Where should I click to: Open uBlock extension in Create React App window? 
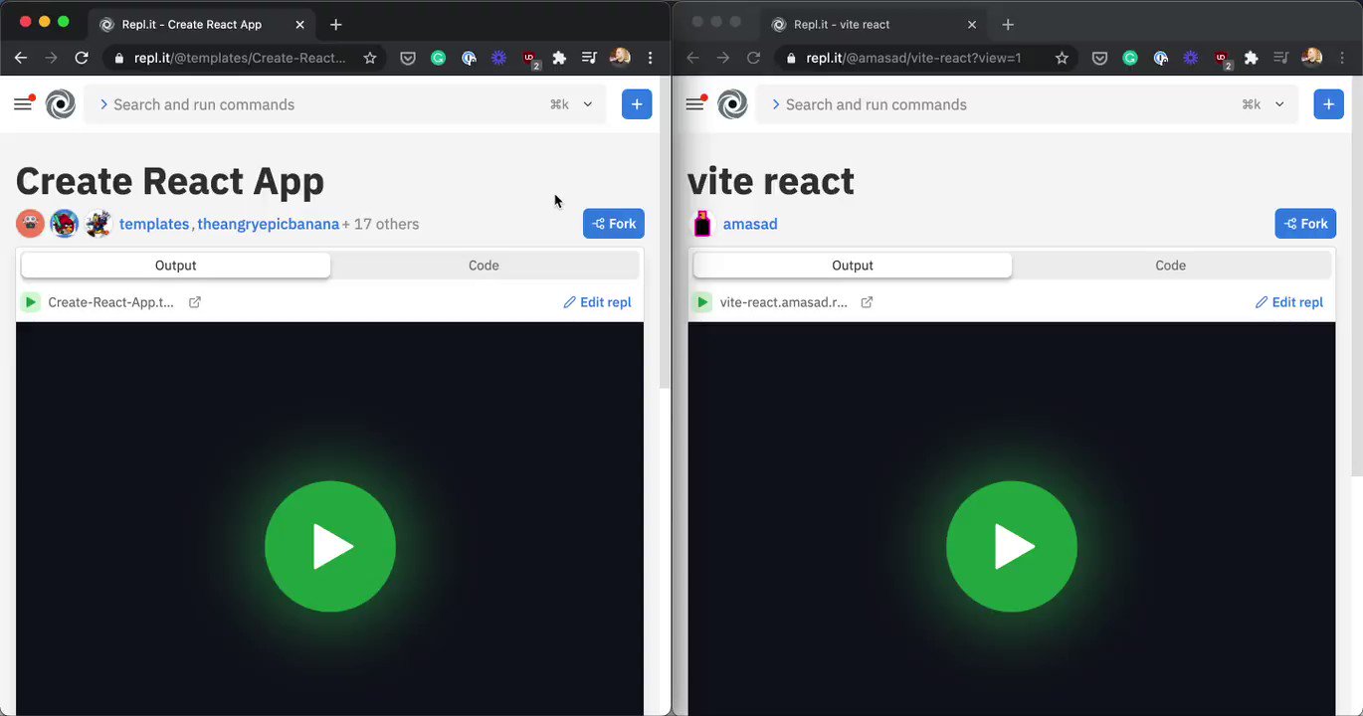pos(530,59)
